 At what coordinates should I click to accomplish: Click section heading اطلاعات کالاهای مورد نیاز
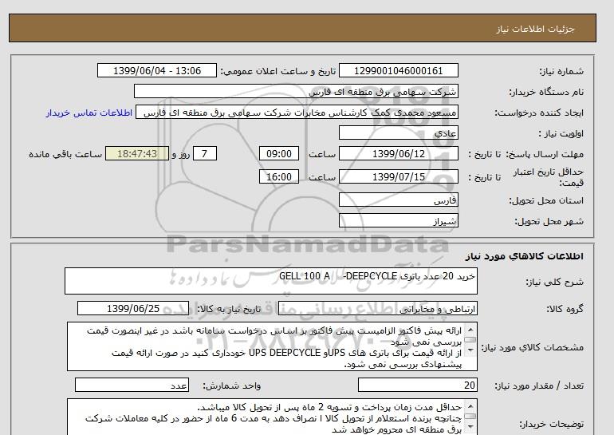click(525, 256)
